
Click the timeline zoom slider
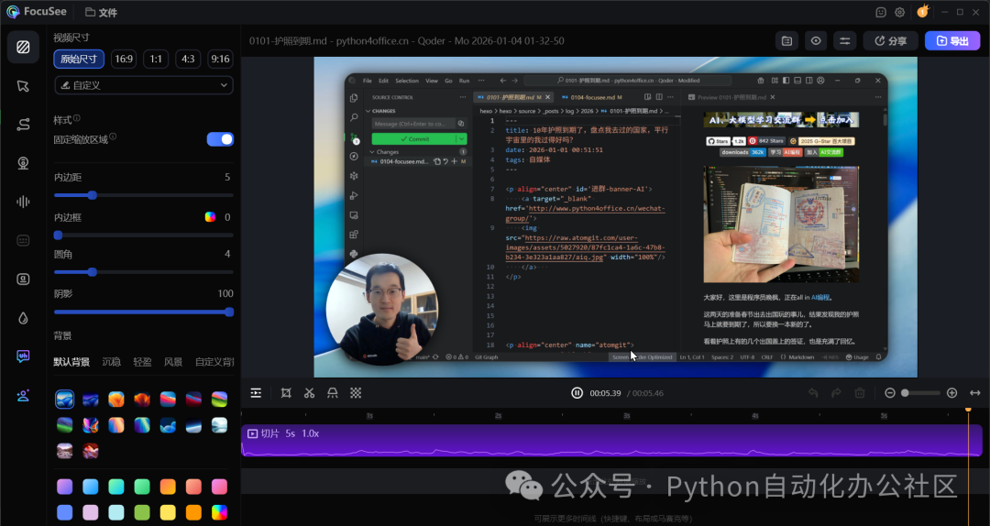point(920,393)
